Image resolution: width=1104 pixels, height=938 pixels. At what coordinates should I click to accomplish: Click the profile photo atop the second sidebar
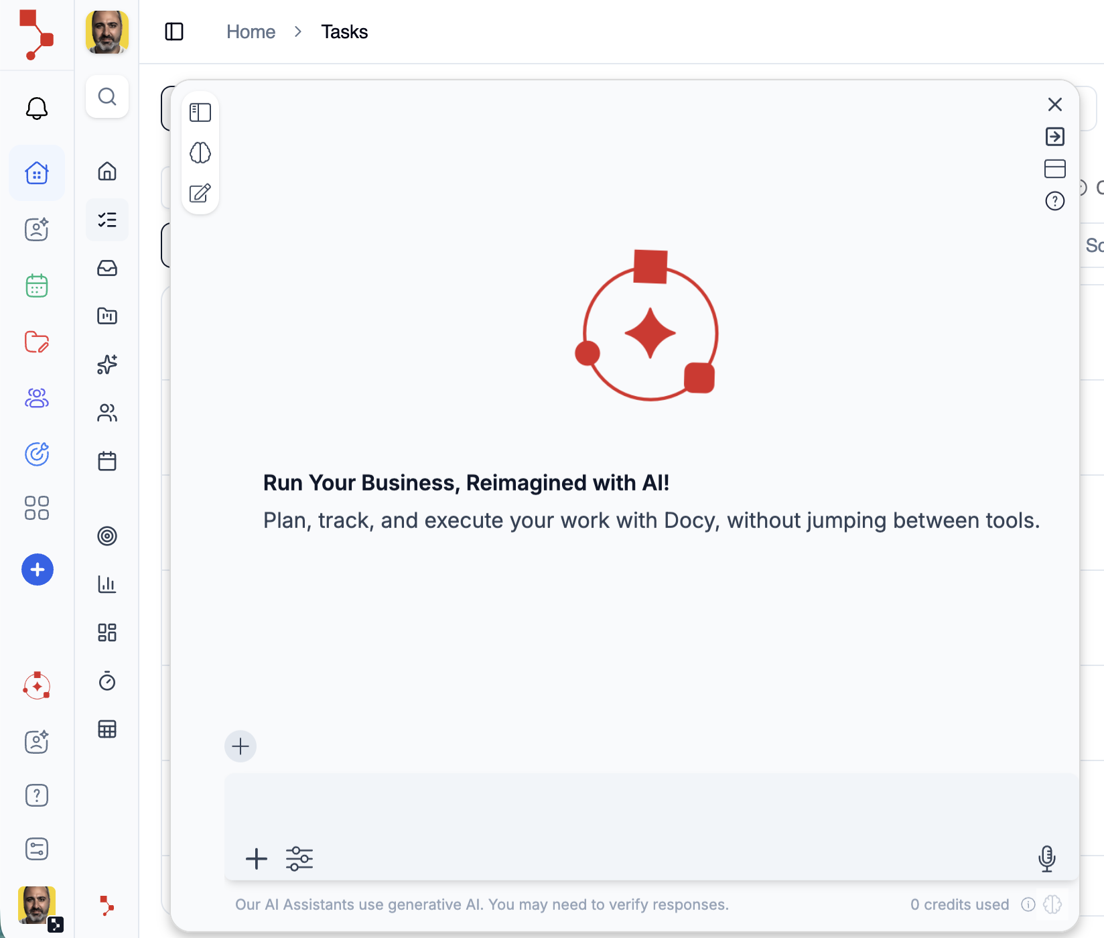(107, 32)
